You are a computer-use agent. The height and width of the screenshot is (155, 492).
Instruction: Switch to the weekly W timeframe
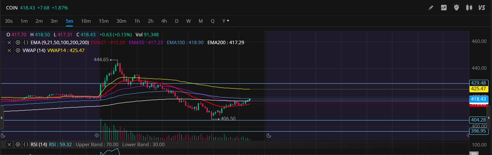pos(189,21)
